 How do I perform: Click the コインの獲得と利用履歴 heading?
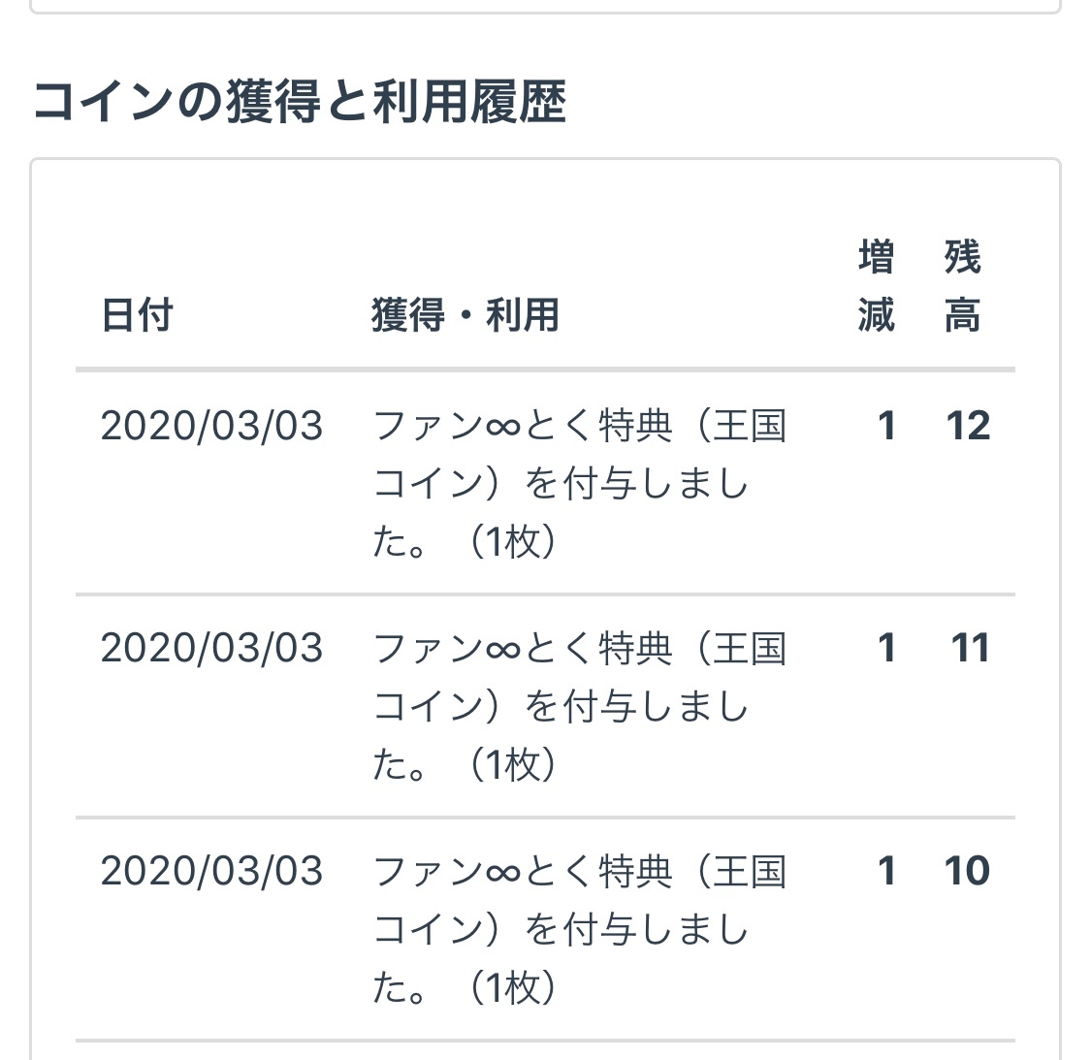click(x=300, y=103)
